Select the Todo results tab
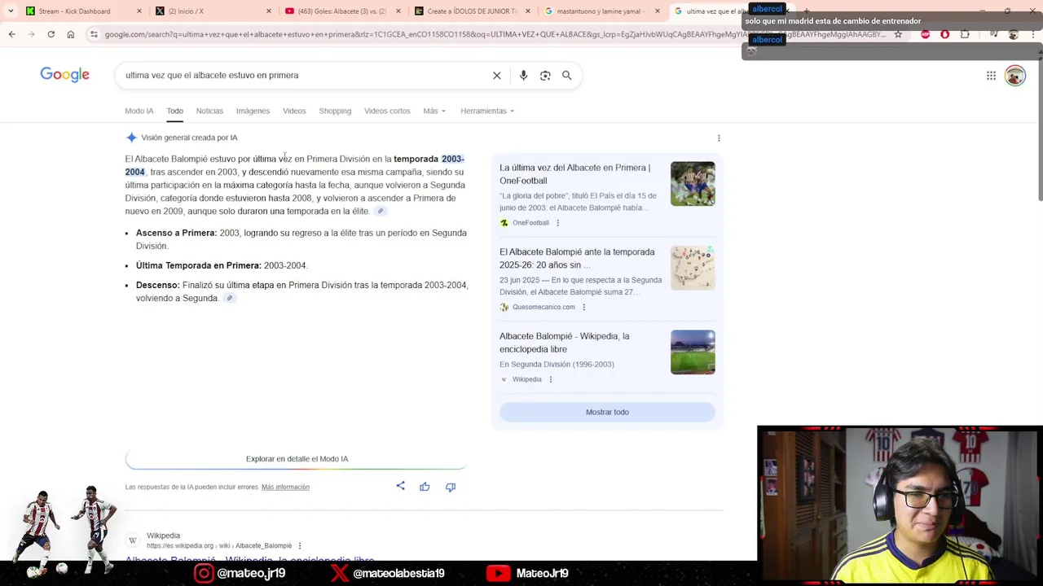This screenshot has width=1043, height=586. click(x=174, y=111)
